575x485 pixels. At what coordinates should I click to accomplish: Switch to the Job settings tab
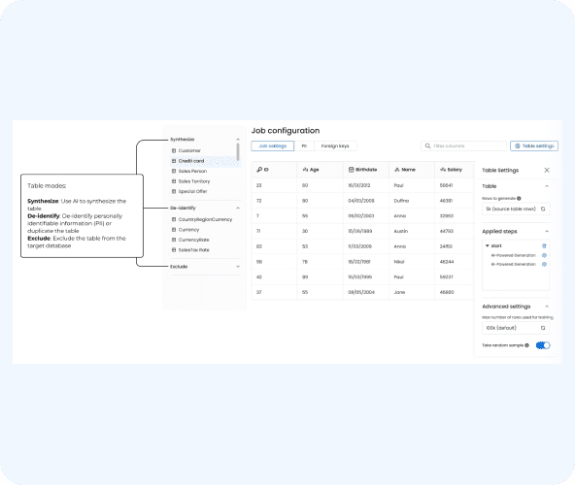coord(273,145)
